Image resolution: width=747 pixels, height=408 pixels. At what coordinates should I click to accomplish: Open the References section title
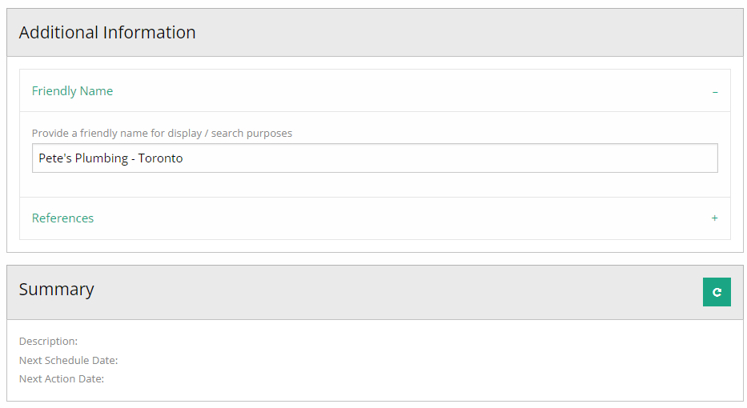coord(63,218)
